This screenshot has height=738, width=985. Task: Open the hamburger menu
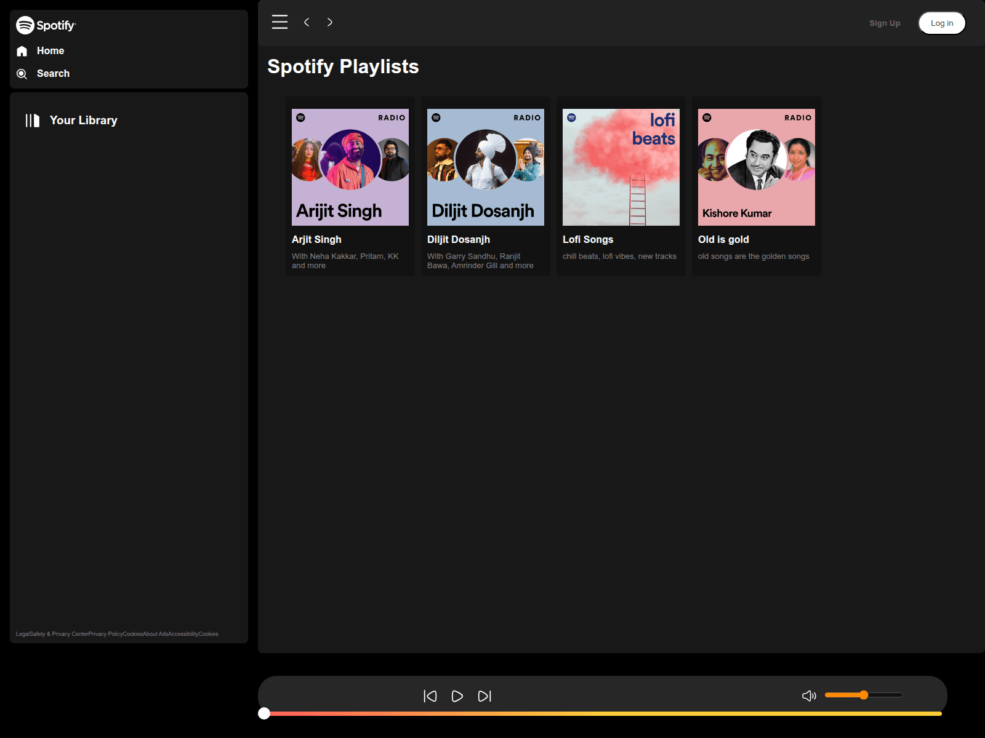pos(279,22)
